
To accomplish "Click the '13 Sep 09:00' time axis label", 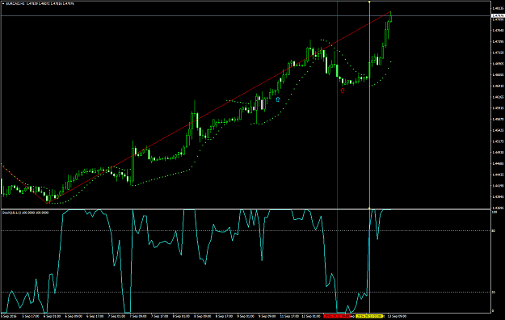I will coord(397,317).
